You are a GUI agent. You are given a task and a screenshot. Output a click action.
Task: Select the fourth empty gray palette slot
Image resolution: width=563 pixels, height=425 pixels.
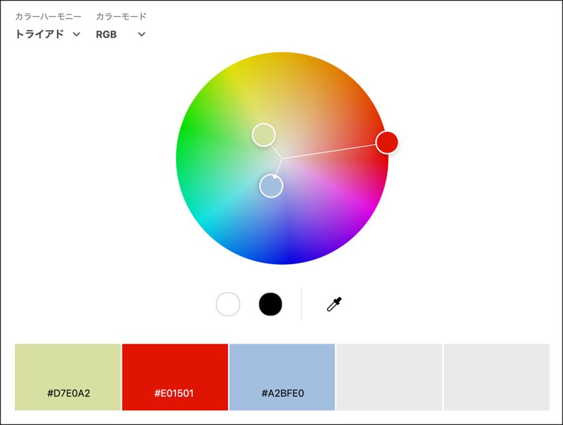tap(389, 377)
